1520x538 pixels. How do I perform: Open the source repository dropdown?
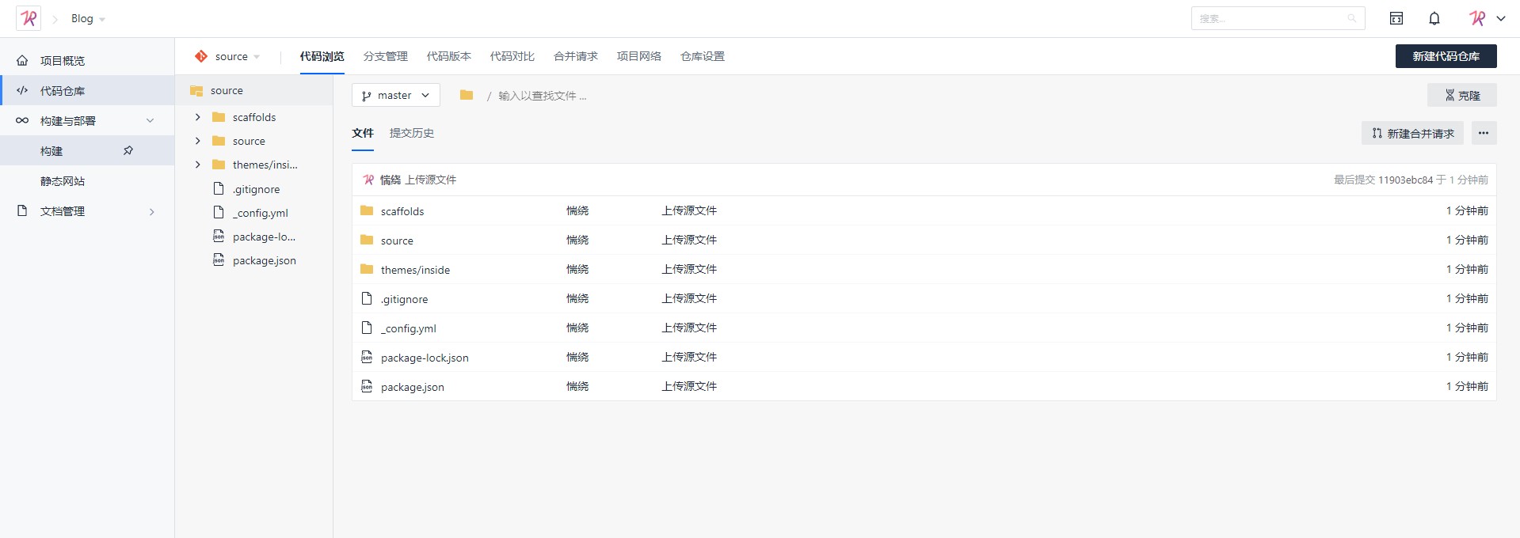(x=237, y=57)
